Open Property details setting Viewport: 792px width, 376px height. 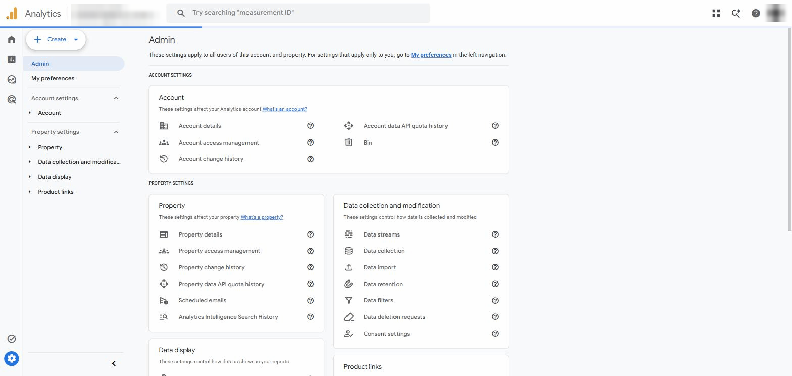tap(201, 234)
